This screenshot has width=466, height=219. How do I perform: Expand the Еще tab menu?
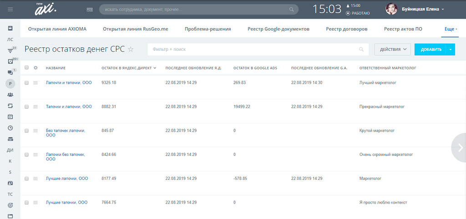tap(450, 29)
